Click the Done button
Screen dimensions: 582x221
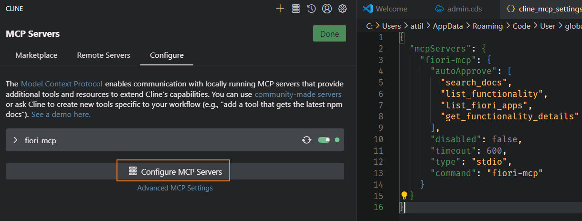tap(329, 34)
